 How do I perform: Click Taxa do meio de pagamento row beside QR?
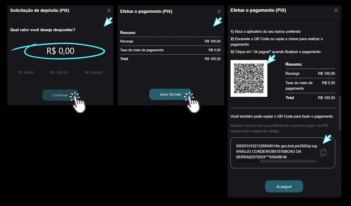[x=310, y=86]
